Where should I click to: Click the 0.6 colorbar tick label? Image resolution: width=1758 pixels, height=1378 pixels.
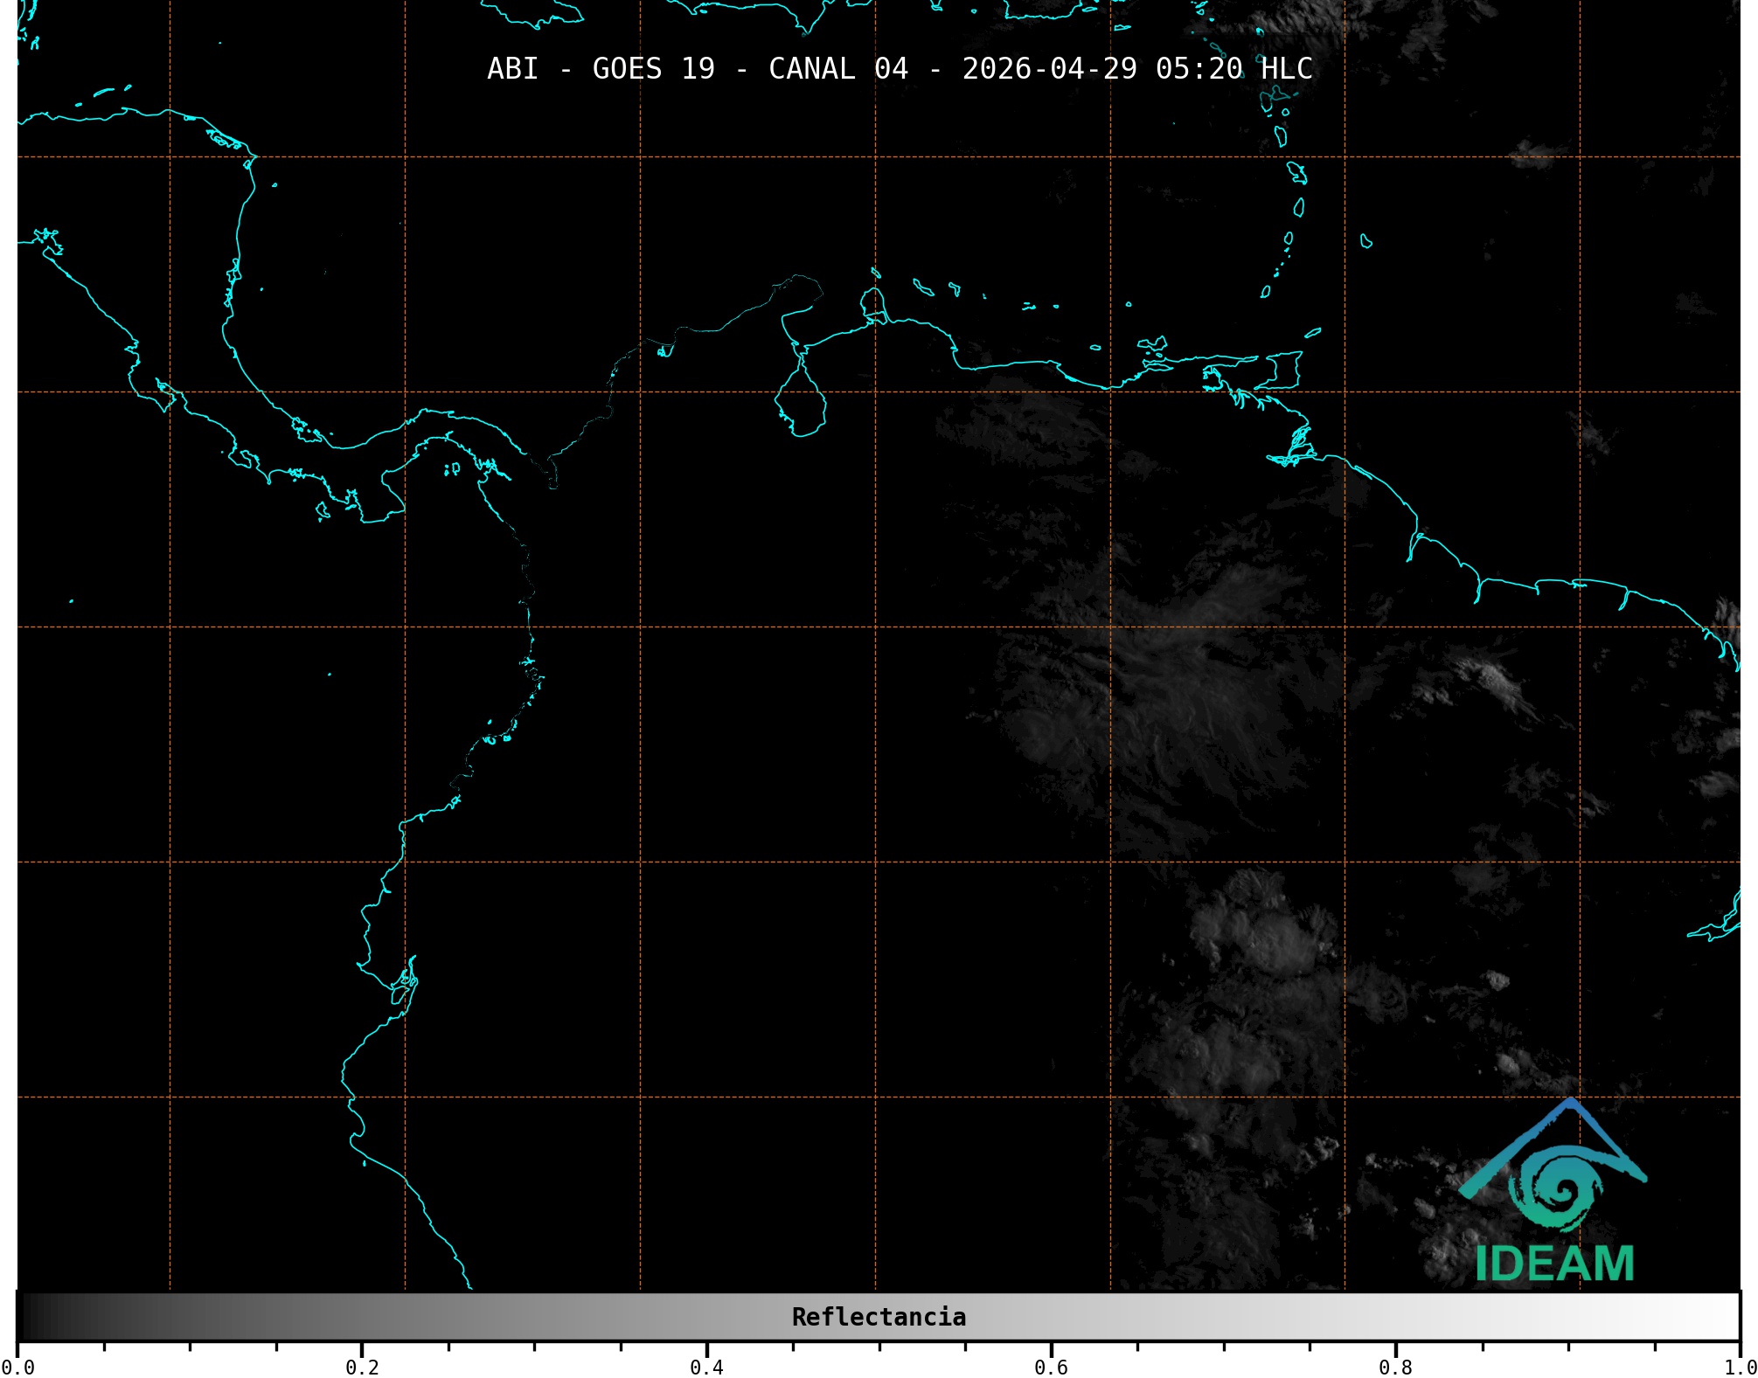pos(1051,1368)
